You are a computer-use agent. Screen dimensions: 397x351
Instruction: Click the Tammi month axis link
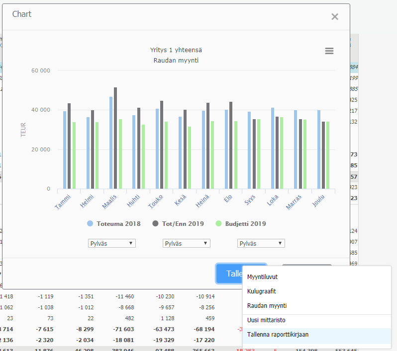tap(63, 202)
